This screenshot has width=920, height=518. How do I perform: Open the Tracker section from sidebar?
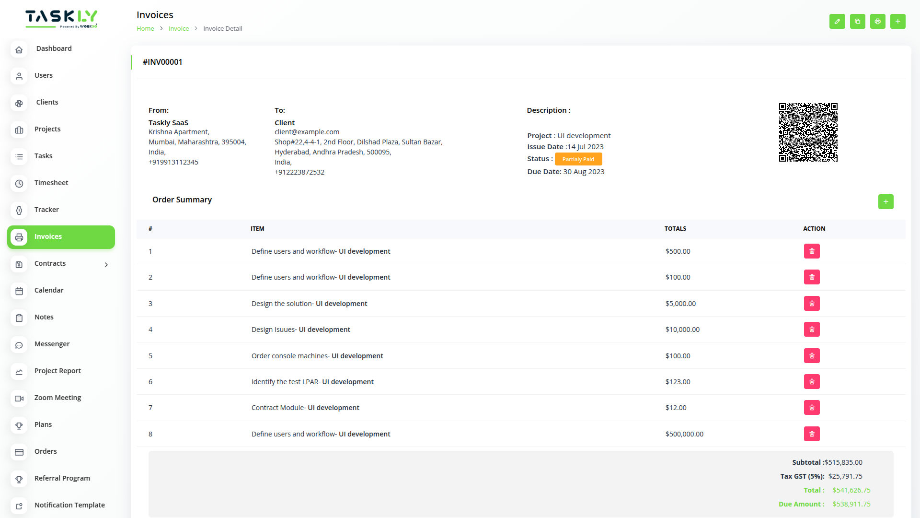click(x=46, y=210)
